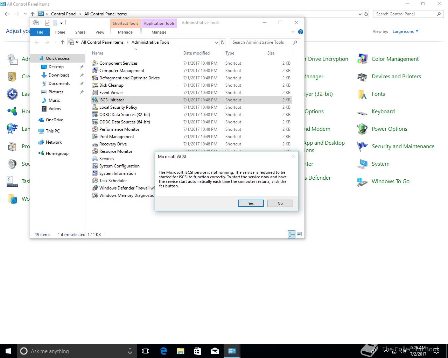Expand the Explorer ribbon chevron
This screenshot has width=448, height=358.
tap(293, 32)
